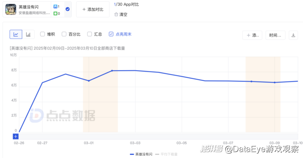Viewport: 303px width, 158px height.
Task: Click the 03-02 peak data point
Action: click(112, 71)
